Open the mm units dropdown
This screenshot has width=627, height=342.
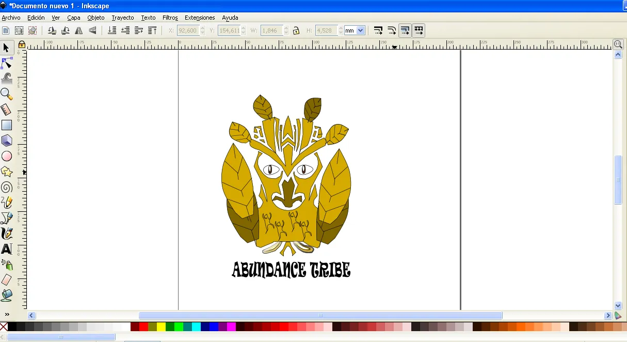click(x=355, y=30)
